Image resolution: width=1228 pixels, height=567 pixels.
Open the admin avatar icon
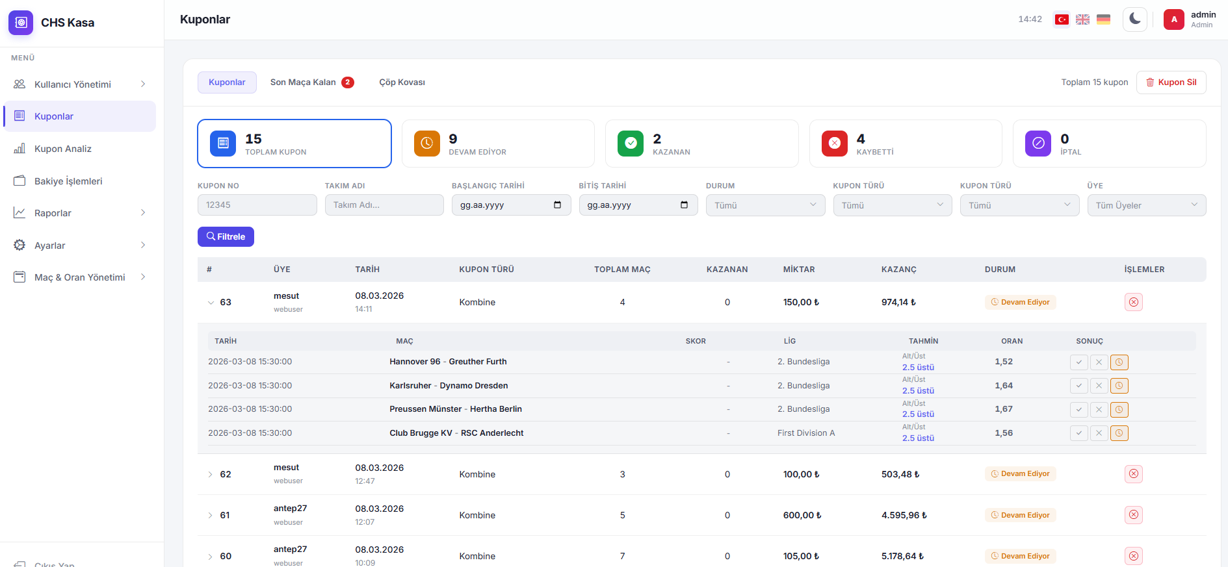coord(1174,19)
